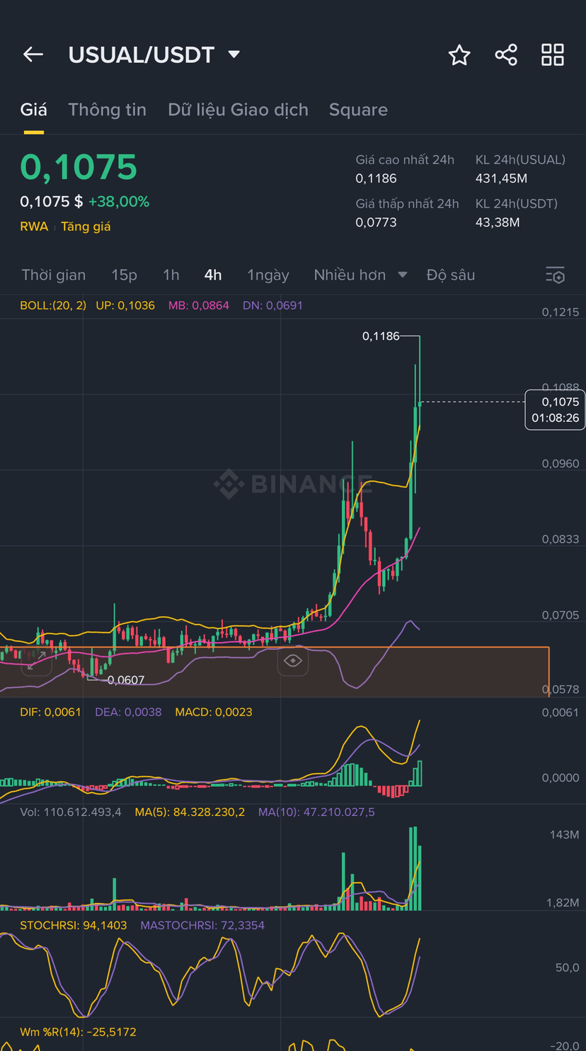Tap the 0,0833 price axis label
Image resolution: width=586 pixels, height=1051 pixels.
pos(560,540)
